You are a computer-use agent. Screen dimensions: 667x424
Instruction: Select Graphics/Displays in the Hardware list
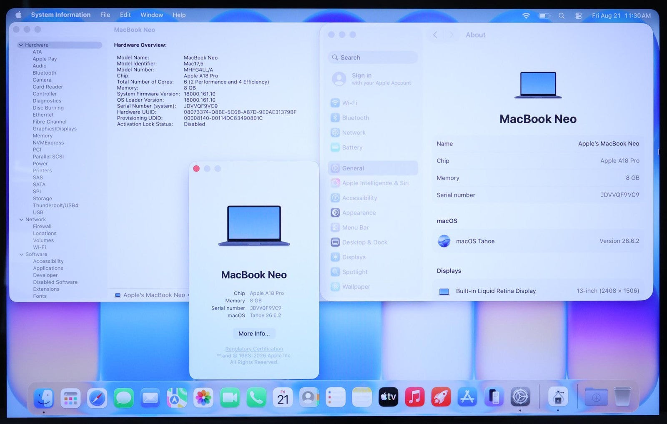pyautogui.click(x=55, y=129)
